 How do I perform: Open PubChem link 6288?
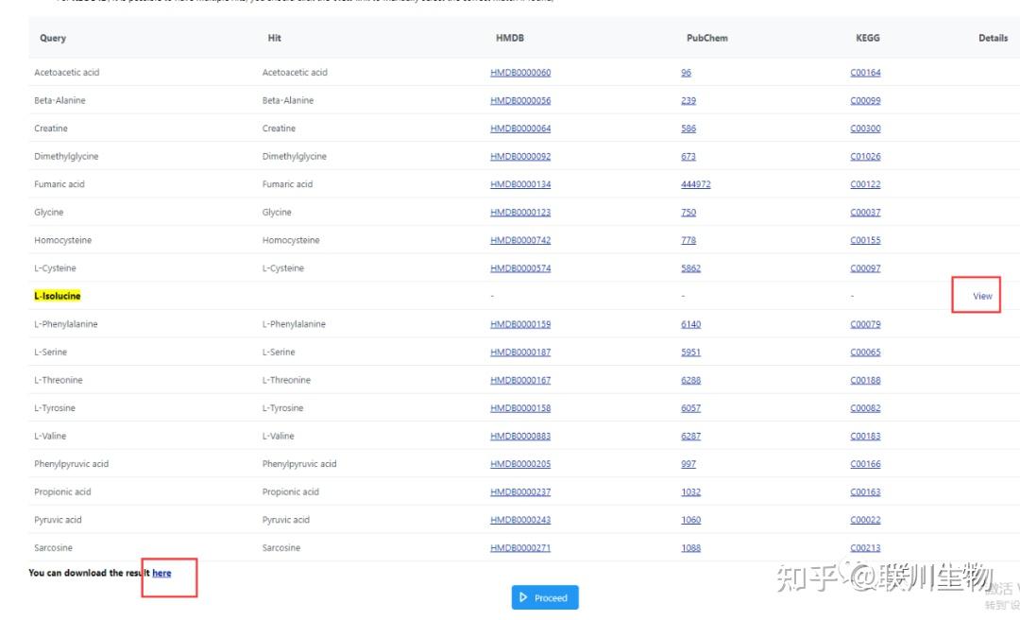[690, 380]
